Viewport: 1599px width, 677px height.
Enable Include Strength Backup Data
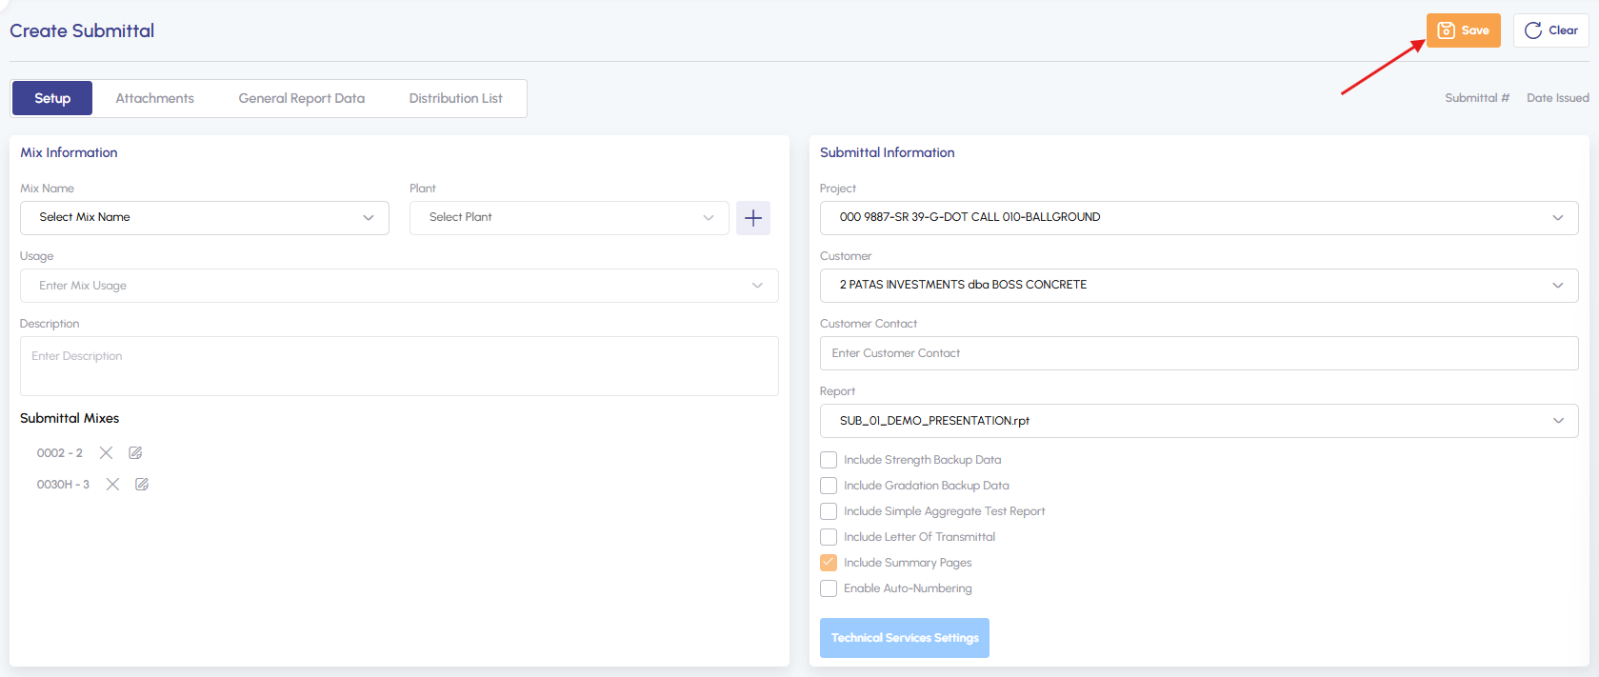(829, 460)
